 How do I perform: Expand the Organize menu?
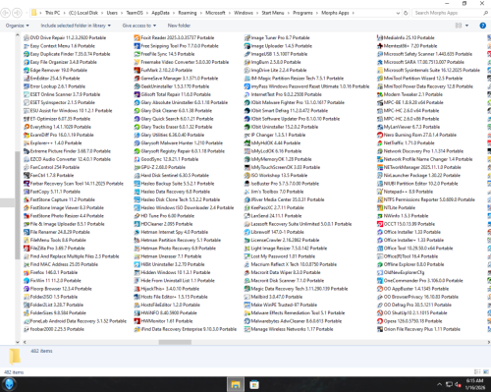pyautogui.click(x=18, y=26)
